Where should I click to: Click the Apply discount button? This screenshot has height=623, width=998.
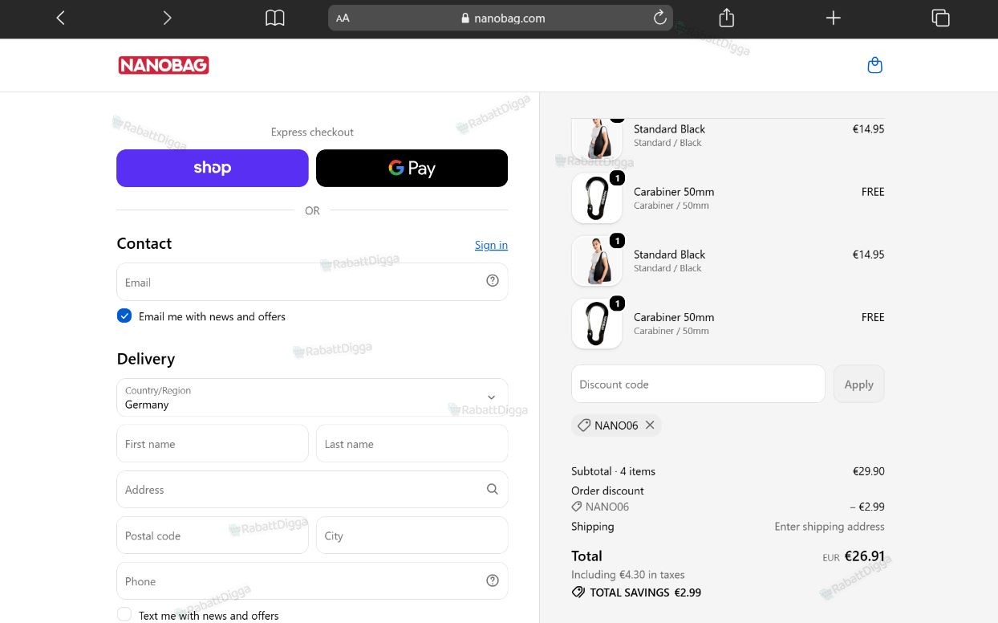click(x=859, y=384)
